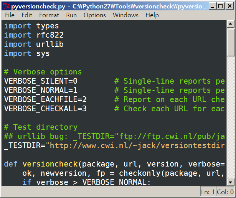Click the '# Report on each URL' comment

(170, 99)
